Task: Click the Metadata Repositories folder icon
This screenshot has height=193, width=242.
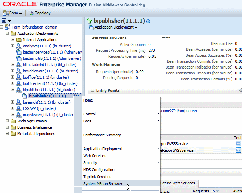Action: (x=13, y=134)
